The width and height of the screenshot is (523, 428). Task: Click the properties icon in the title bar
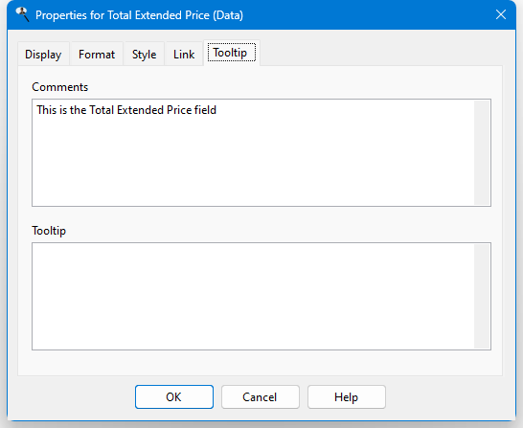coord(23,14)
